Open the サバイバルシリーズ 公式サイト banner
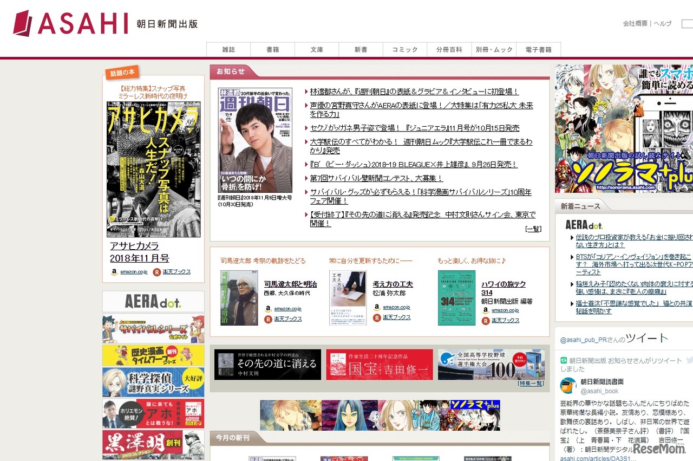 pyautogui.click(x=153, y=328)
